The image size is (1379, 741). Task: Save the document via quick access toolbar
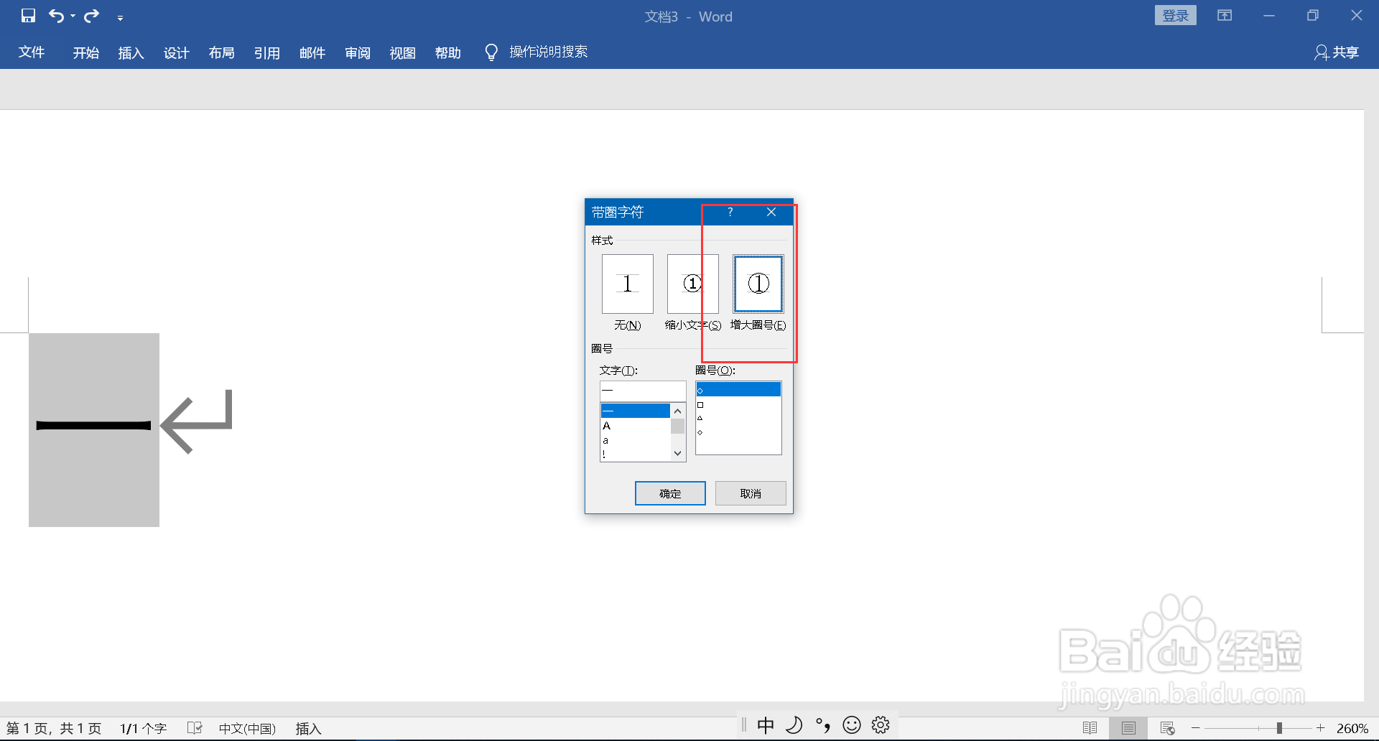[28, 16]
